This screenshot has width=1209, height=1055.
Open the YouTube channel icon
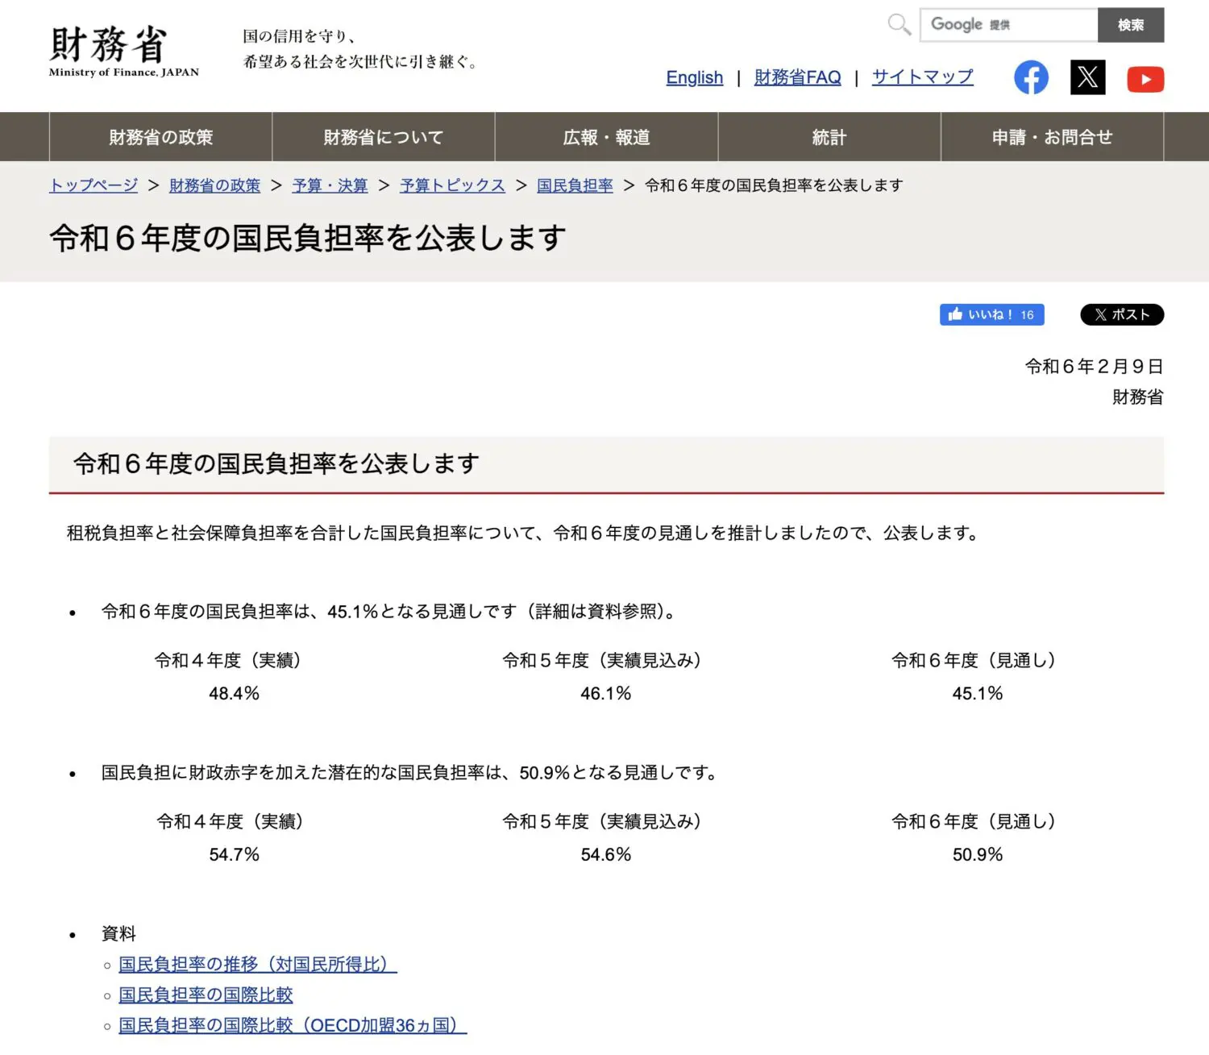point(1145,79)
